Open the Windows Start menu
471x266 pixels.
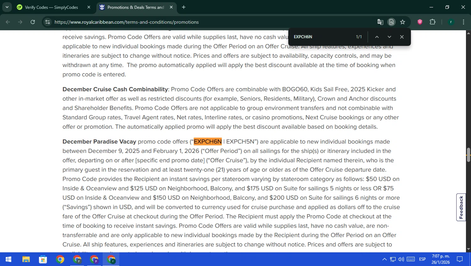point(8,259)
